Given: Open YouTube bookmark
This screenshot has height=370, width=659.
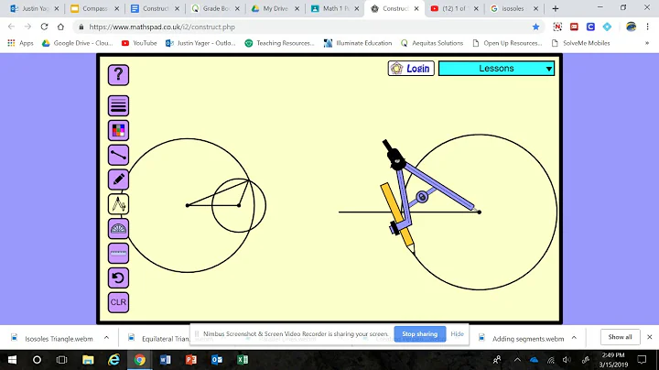Looking at the screenshot, I should pos(139,43).
